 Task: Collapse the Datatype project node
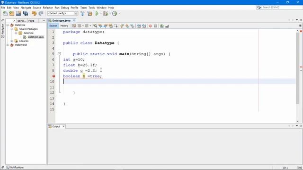click(8, 25)
